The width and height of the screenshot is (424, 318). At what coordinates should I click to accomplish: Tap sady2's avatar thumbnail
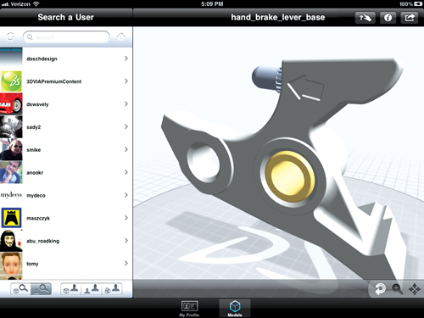pos(11,126)
